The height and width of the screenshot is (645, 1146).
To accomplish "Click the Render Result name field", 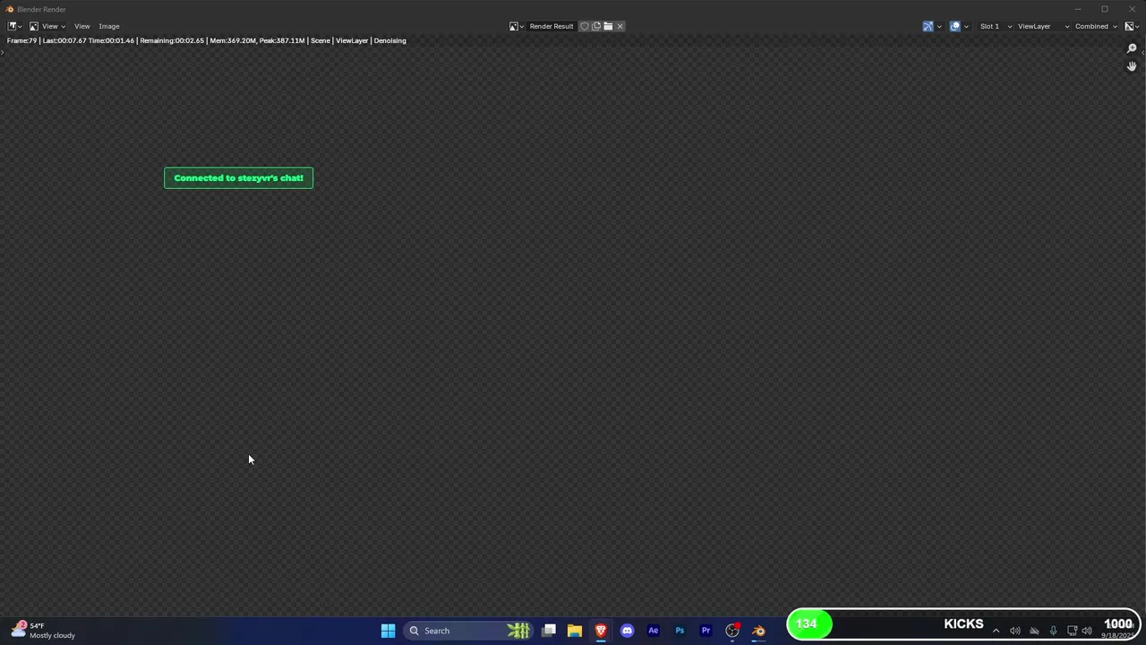I will (551, 26).
